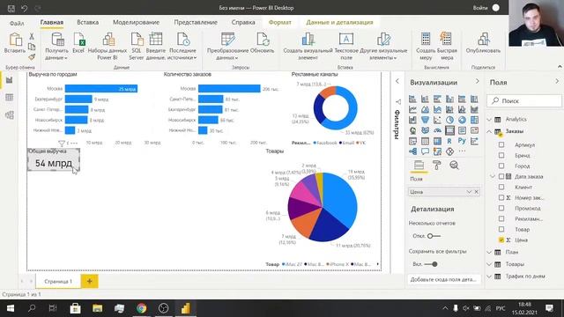Viewport: 564px width, 317px height.
Task: Select the matrix visualization icon
Action: (437, 141)
